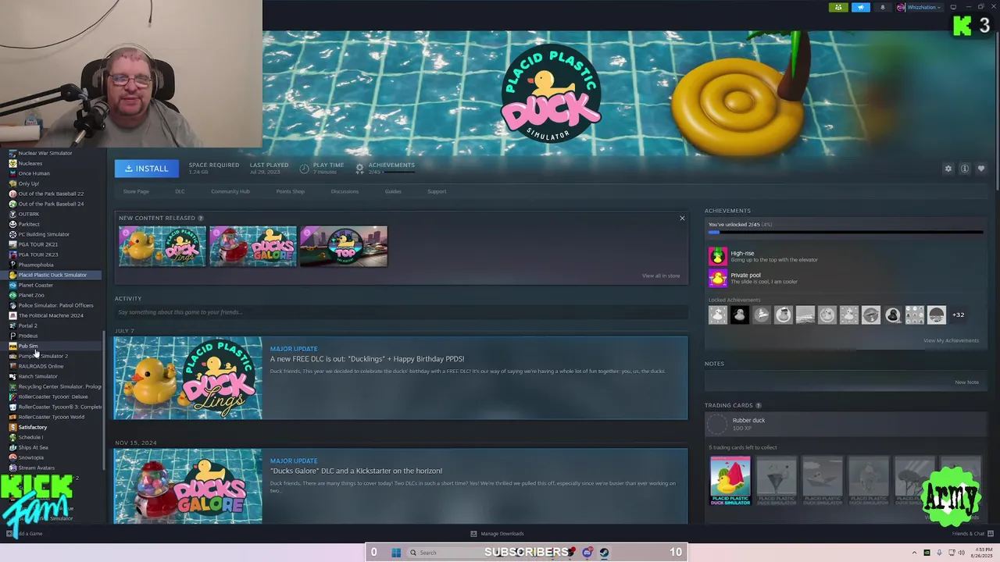Select Planet Coaster in the library list

pos(35,285)
